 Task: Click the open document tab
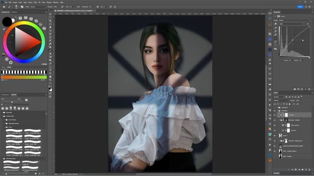[75, 11]
